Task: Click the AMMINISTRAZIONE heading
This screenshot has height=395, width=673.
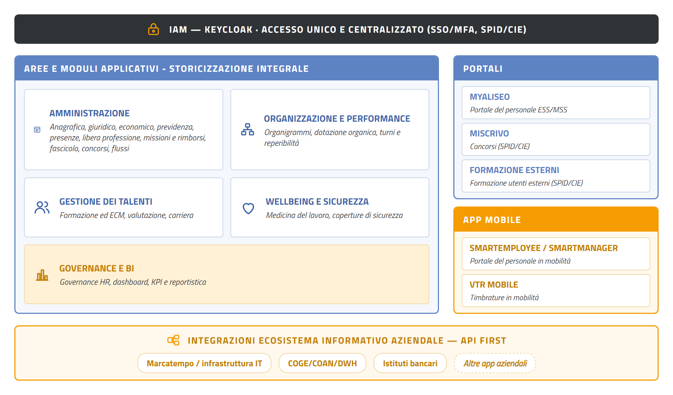Action: click(x=90, y=113)
